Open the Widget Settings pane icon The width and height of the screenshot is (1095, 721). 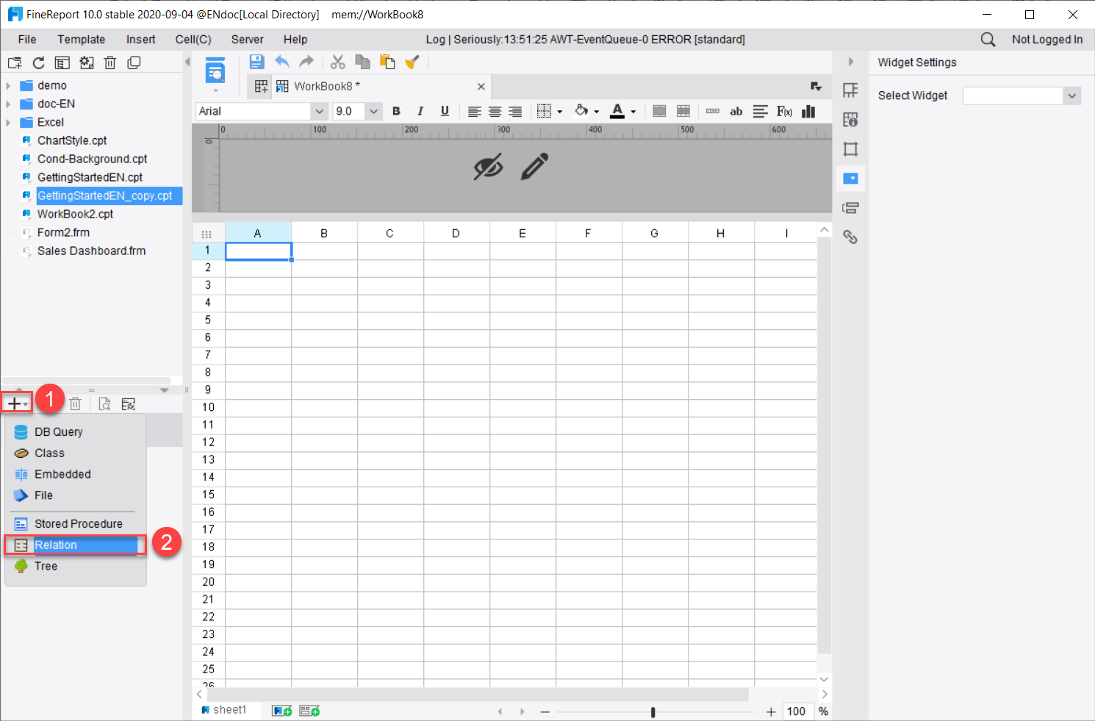(850, 178)
